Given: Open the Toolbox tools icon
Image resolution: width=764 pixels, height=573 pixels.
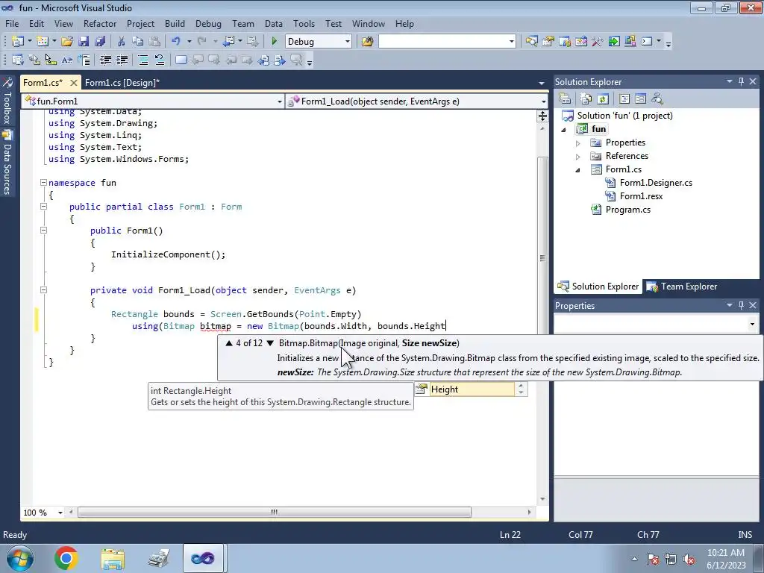Looking at the screenshot, I should pos(598,42).
